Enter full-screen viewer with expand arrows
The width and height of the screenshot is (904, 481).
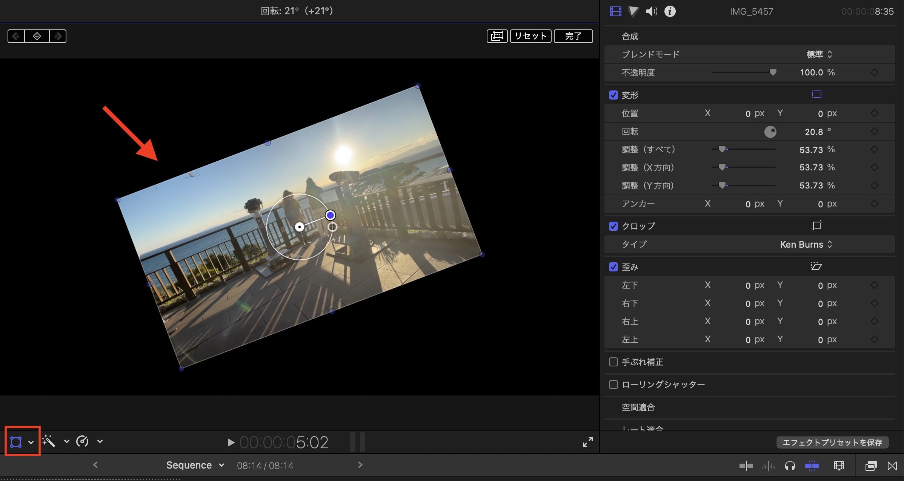(587, 442)
